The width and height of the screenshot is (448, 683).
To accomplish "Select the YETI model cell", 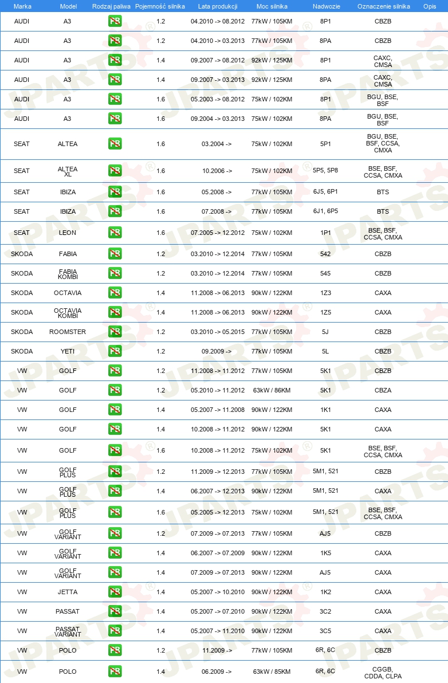I will 68,351.
